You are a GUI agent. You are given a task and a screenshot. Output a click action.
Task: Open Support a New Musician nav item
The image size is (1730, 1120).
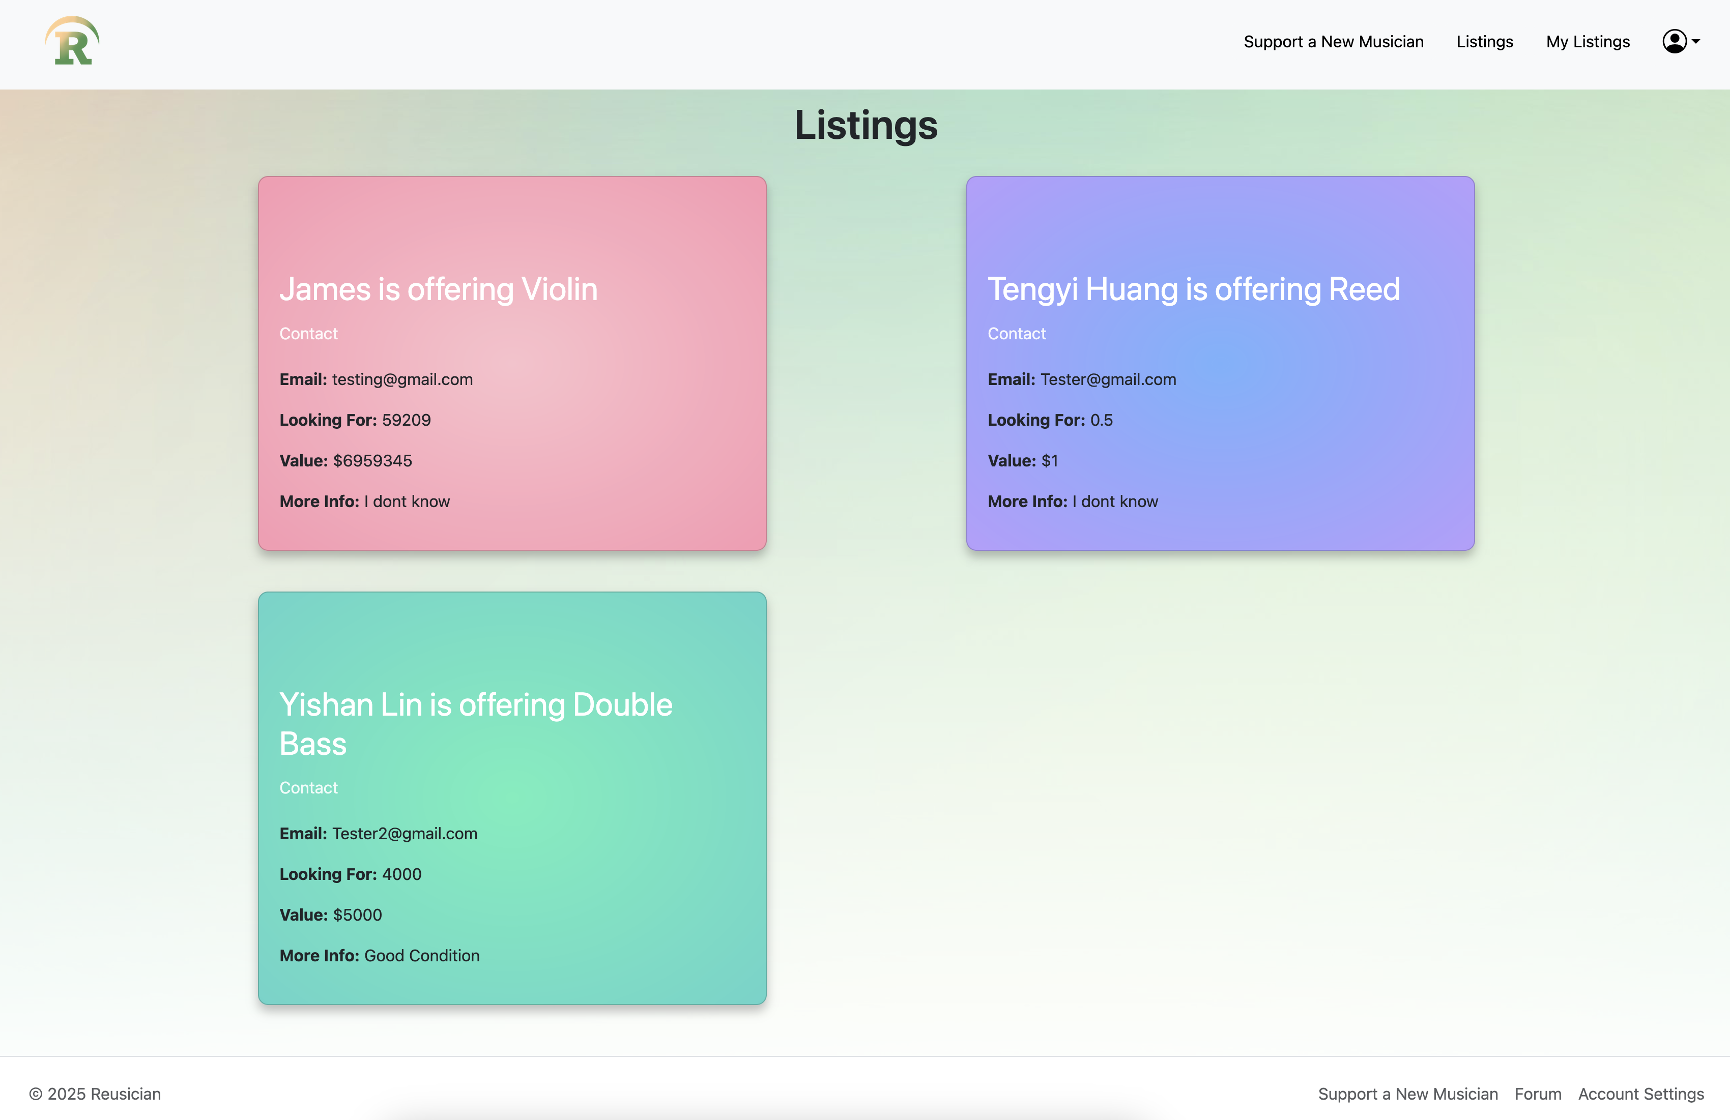point(1333,42)
